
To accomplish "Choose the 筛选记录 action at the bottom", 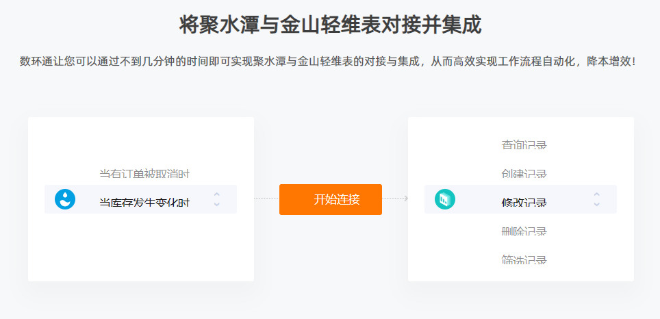I will point(524,259).
